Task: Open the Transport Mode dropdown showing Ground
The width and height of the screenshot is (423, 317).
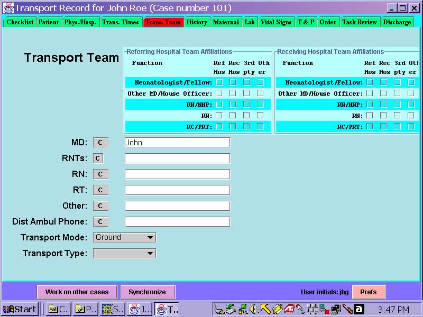Action: (124, 237)
